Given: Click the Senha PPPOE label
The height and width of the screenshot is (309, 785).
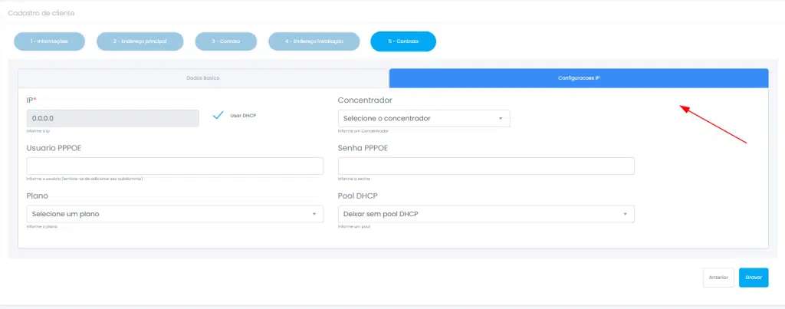Looking at the screenshot, I should (x=363, y=148).
